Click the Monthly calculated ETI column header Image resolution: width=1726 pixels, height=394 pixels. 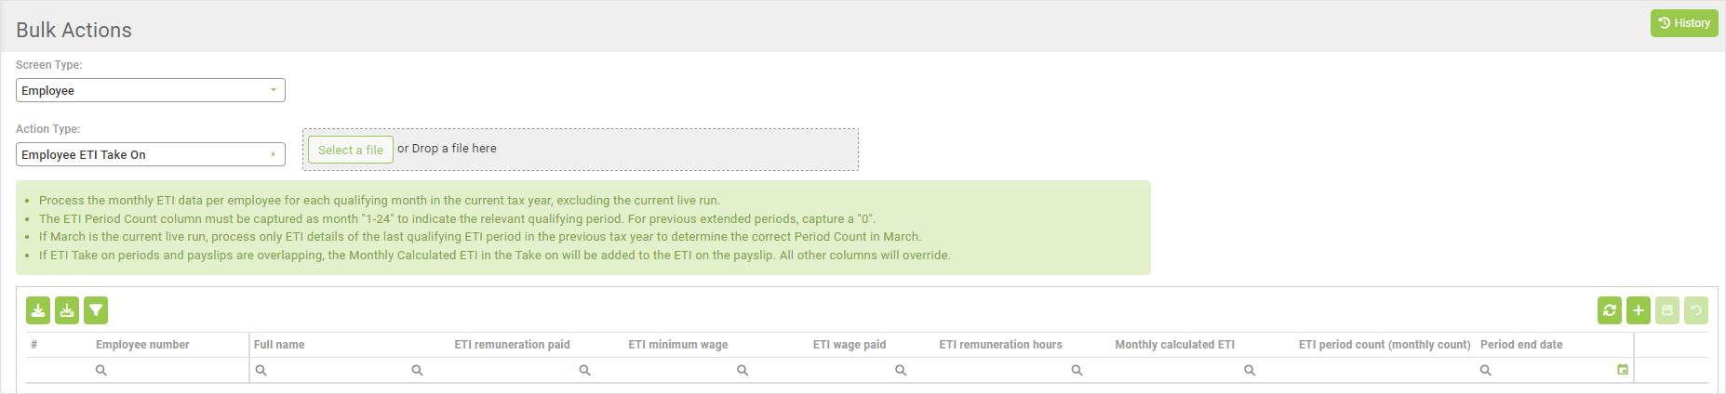coord(1174,345)
